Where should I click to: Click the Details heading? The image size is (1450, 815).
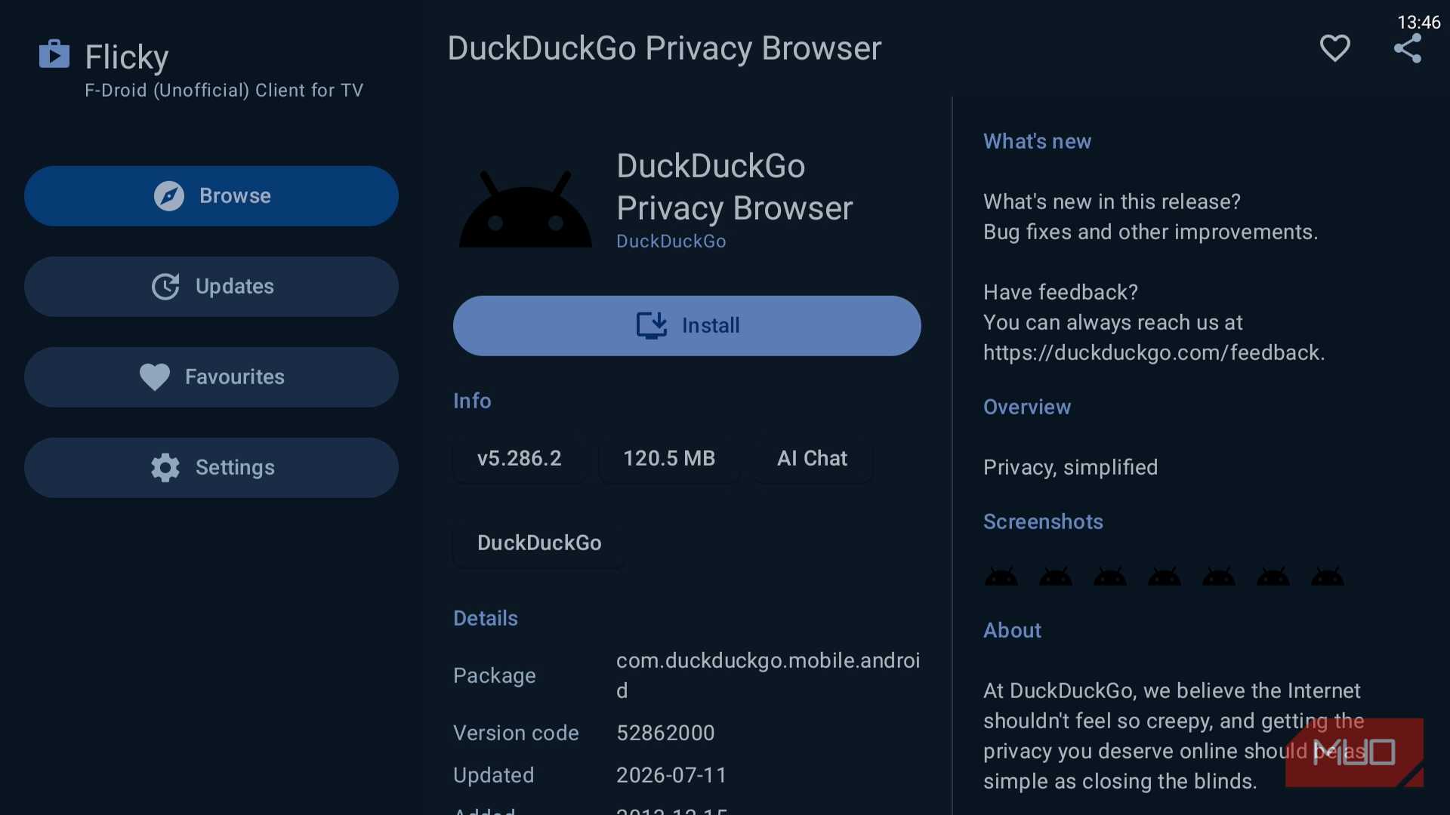(x=486, y=619)
